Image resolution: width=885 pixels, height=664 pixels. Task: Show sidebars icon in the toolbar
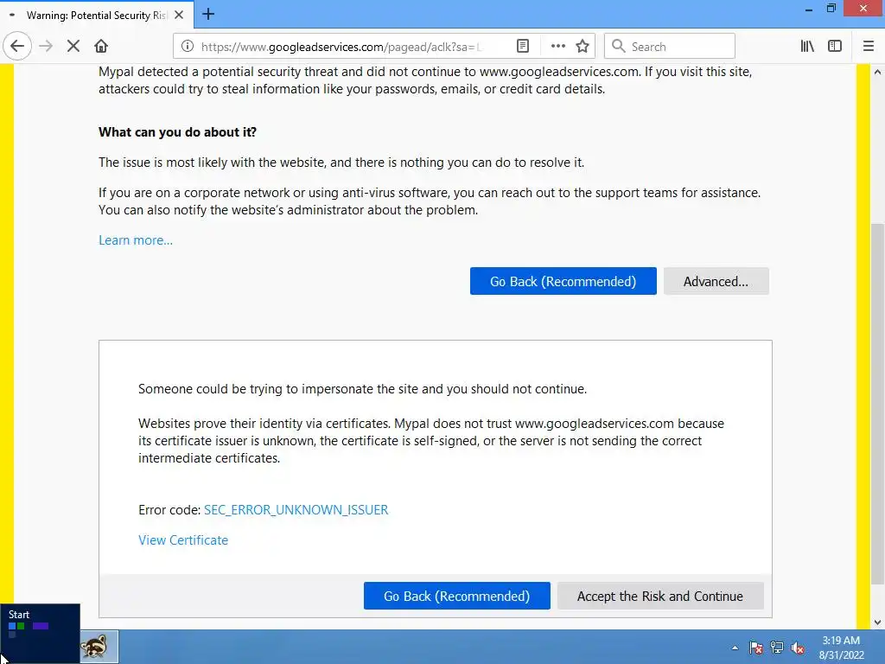(x=835, y=47)
